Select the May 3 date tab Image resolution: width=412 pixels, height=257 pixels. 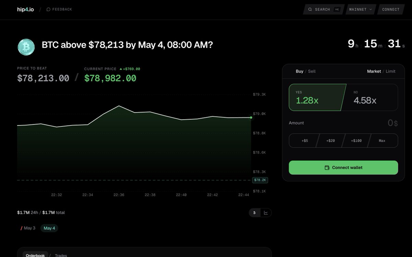[28, 228]
